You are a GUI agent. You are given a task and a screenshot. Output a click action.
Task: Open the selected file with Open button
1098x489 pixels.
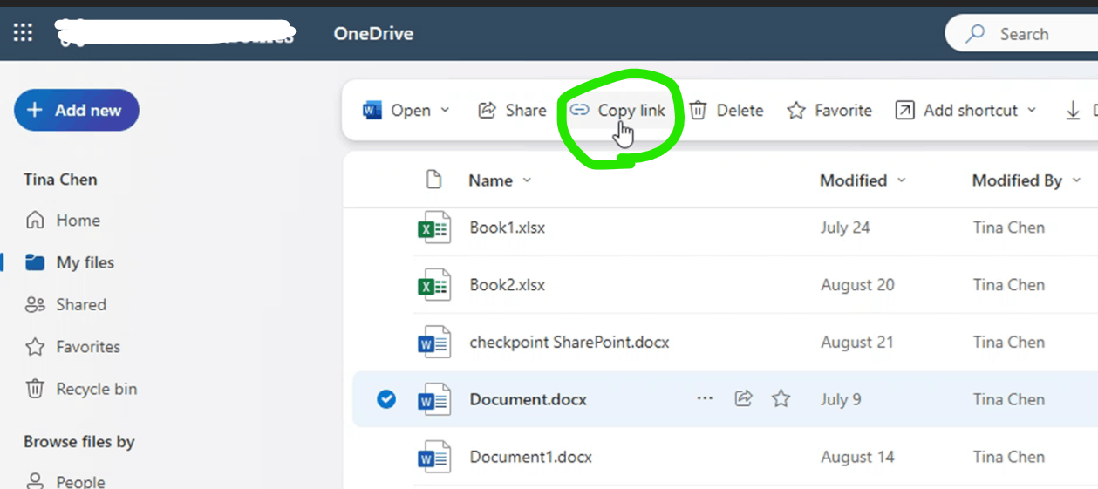coord(397,111)
